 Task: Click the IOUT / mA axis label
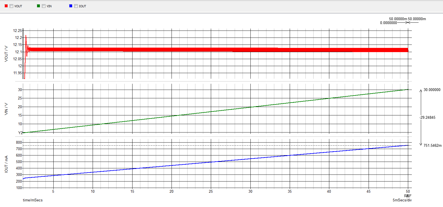click(x=6, y=164)
